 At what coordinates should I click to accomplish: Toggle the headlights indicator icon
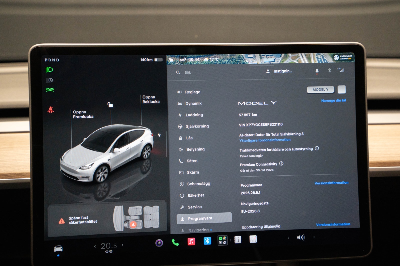(49, 70)
